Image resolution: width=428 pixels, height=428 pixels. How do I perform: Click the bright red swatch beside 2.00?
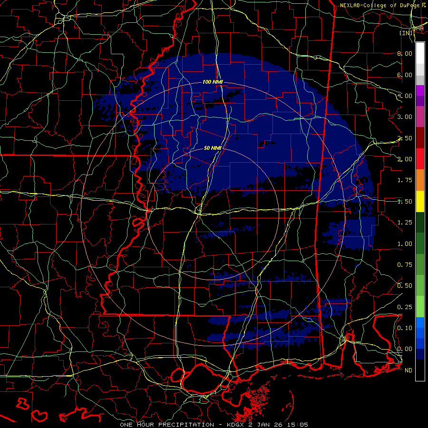[420, 159]
